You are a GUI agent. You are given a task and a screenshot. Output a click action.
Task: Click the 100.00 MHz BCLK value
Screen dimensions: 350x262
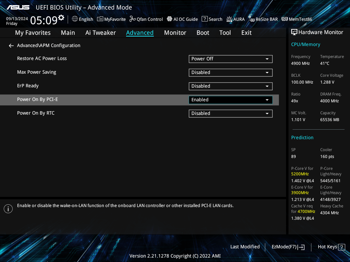click(x=302, y=82)
